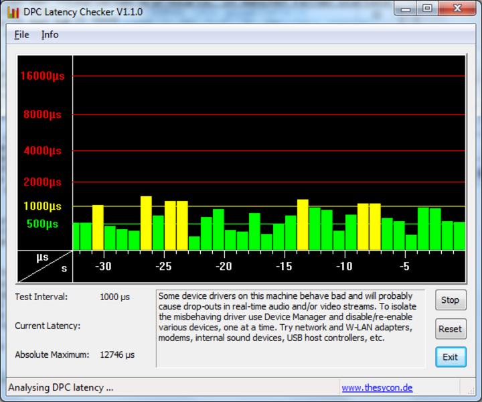Screen dimensions: 482x402
Task: Minimize the DPC Latency Checker window
Action: [406, 8]
